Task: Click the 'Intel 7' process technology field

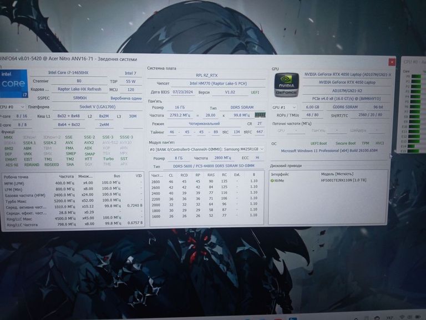Action: pyautogui.click(x=131, y=73)
